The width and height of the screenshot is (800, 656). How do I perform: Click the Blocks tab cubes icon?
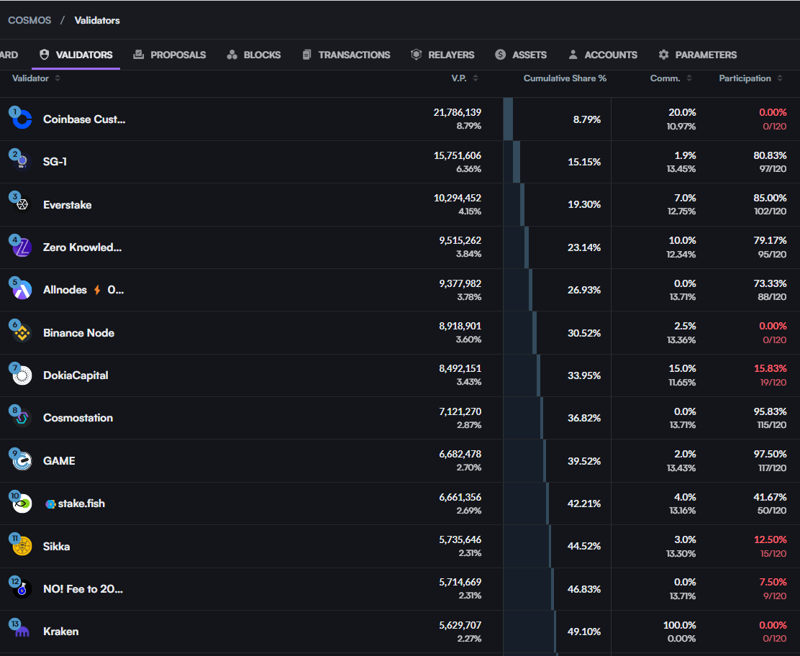pyautogui.click(x=232, y=55)
